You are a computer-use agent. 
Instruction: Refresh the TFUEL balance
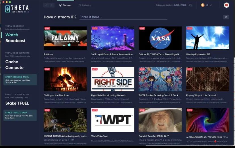tap(211, 5)
